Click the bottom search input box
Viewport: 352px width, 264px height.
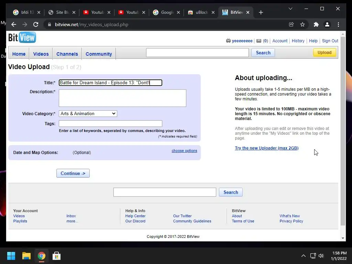pos(165,192)
